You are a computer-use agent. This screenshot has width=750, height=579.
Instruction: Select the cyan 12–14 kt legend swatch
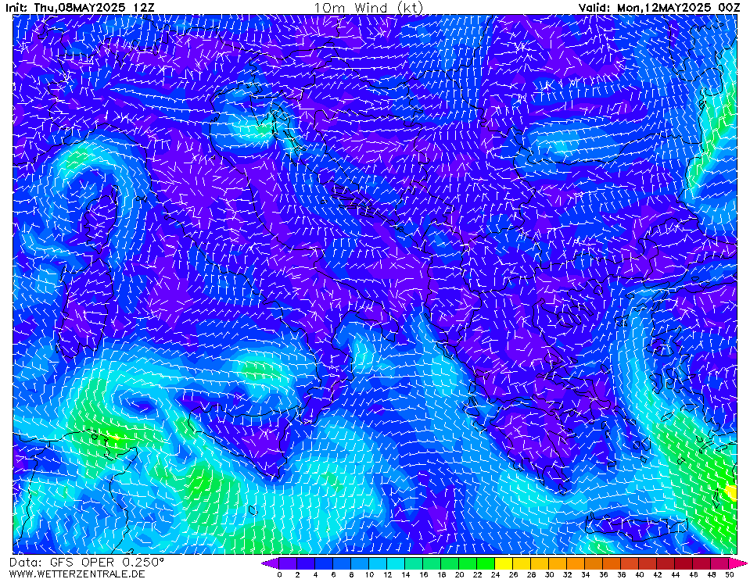pyautogui.click(x=396, y=563)
